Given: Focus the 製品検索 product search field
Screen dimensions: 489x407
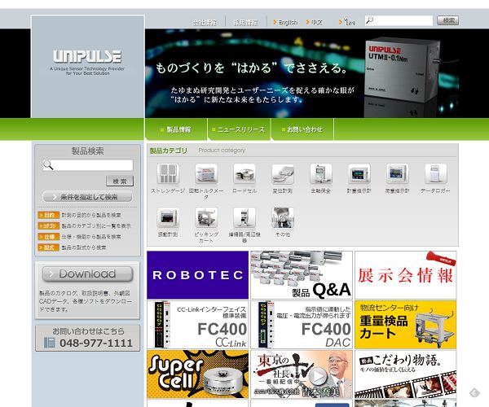Looking at the screenshot, I should click(x=88, y=165).
